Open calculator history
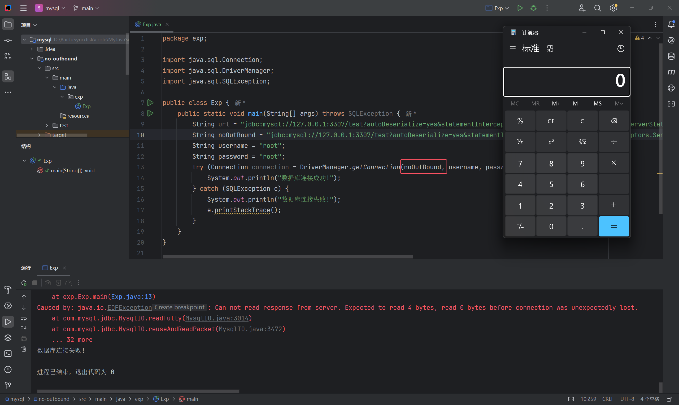Viewport: 679px width, 405px height. [621, 49]
